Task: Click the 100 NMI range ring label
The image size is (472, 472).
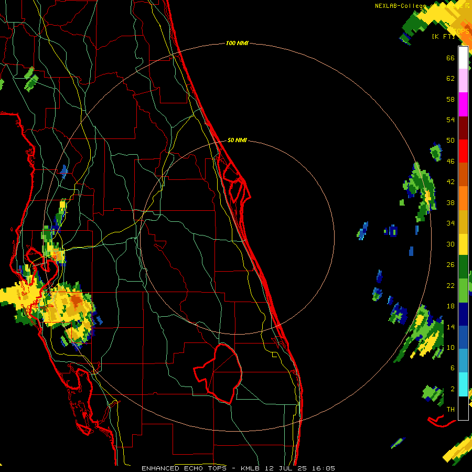Action: click(x=237, y=44)
